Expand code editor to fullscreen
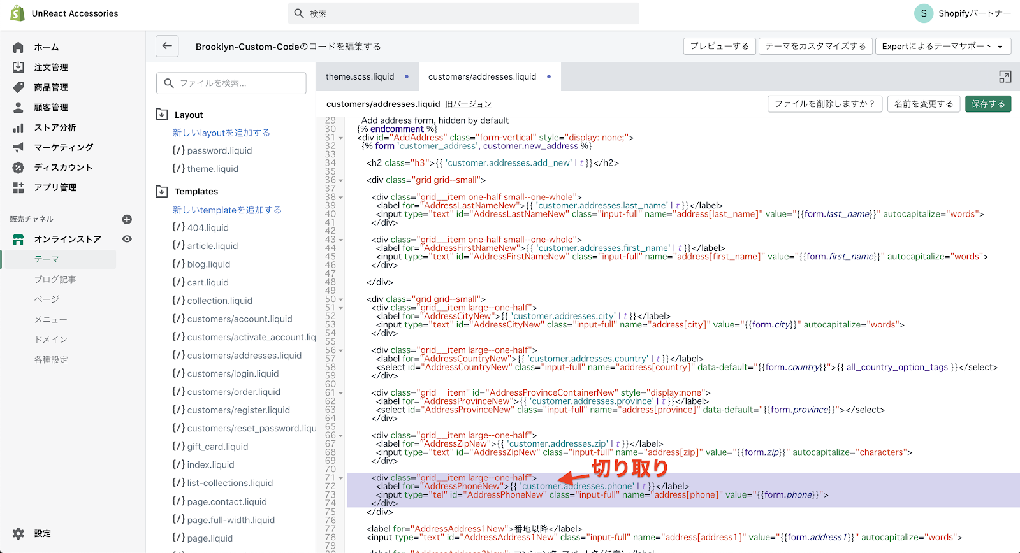 pos(1005,77)
